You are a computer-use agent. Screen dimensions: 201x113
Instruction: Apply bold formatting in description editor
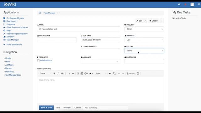click(54, 73)
